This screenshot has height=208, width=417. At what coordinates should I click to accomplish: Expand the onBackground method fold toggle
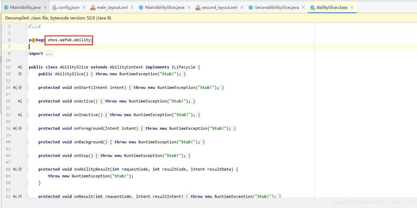[27, 142]
